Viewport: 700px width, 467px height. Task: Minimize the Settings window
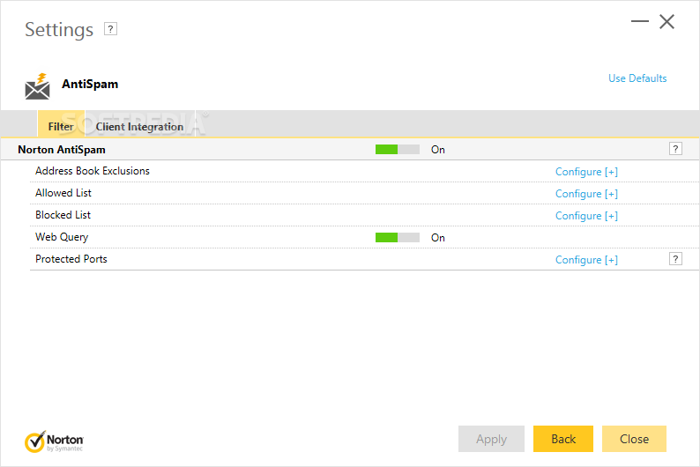640,21
